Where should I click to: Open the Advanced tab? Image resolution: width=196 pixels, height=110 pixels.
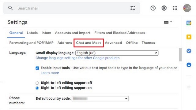113,43
